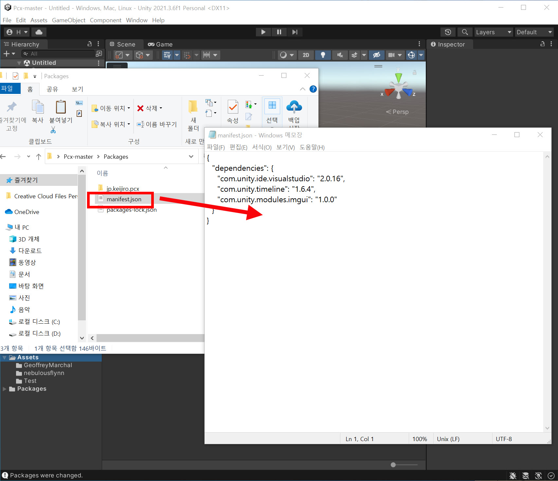
Task: Lock the Inspector panel
Action: pos(543,44)
